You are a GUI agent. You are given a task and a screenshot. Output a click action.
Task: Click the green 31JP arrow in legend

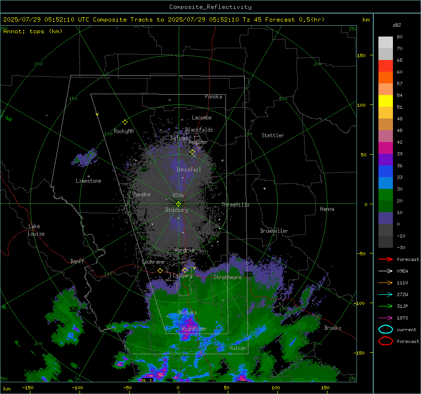pos(385,306)
